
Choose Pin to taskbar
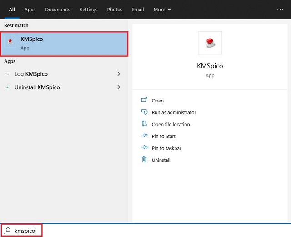[166, 148]
